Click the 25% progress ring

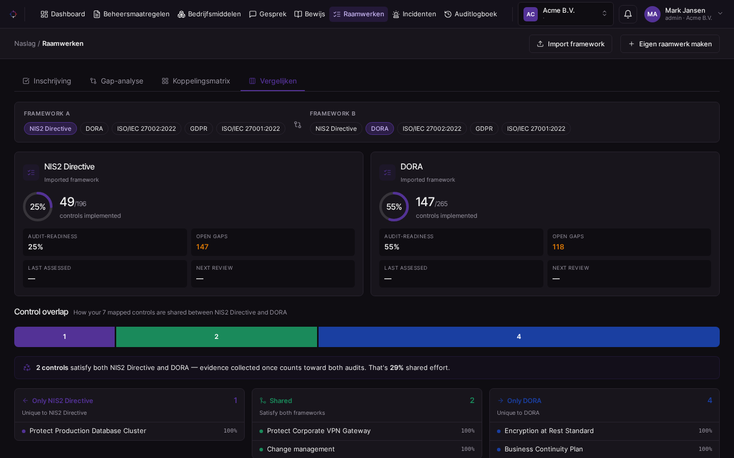[38, 207]
